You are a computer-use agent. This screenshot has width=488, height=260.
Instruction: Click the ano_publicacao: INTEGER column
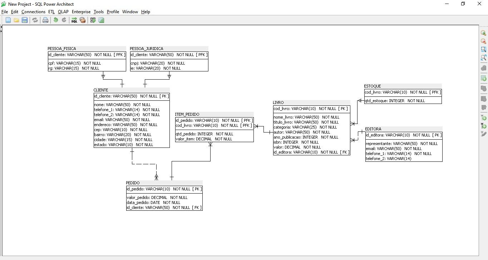pos(306,137)
